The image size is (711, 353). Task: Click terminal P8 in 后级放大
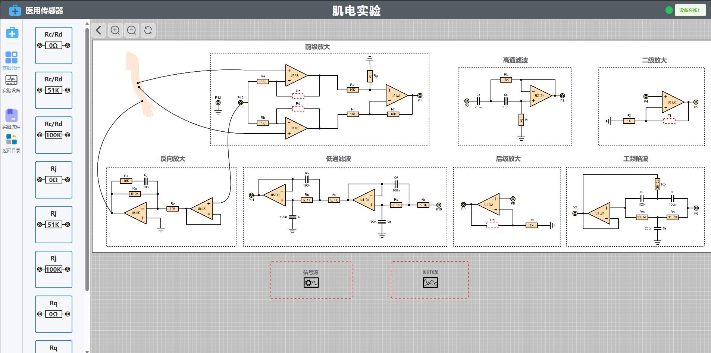click(x=513, y=199)
